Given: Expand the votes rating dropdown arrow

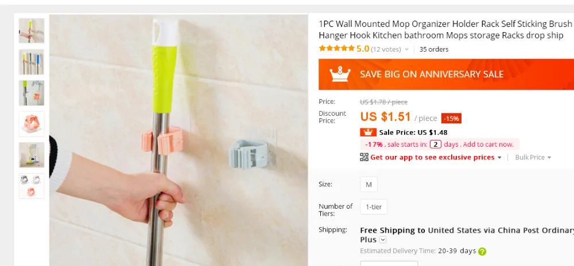Looking at the screenshot, I should click(406, 49).
